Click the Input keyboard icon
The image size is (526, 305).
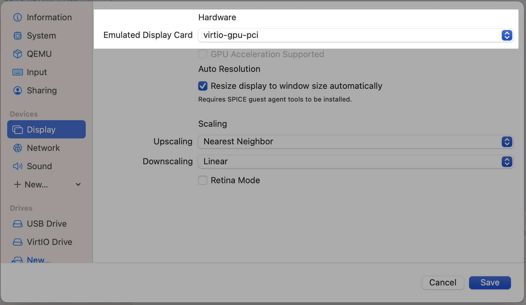(17, 72)
